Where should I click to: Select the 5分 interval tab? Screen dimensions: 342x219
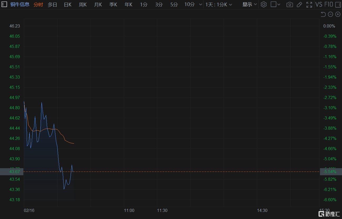click(x=174, y=4)
